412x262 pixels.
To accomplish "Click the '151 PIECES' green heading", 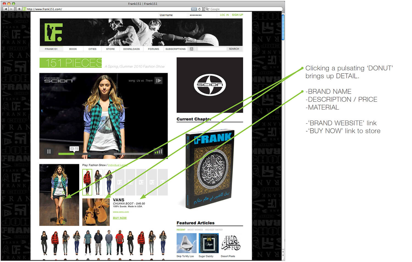I will click(x=71, y=63).
